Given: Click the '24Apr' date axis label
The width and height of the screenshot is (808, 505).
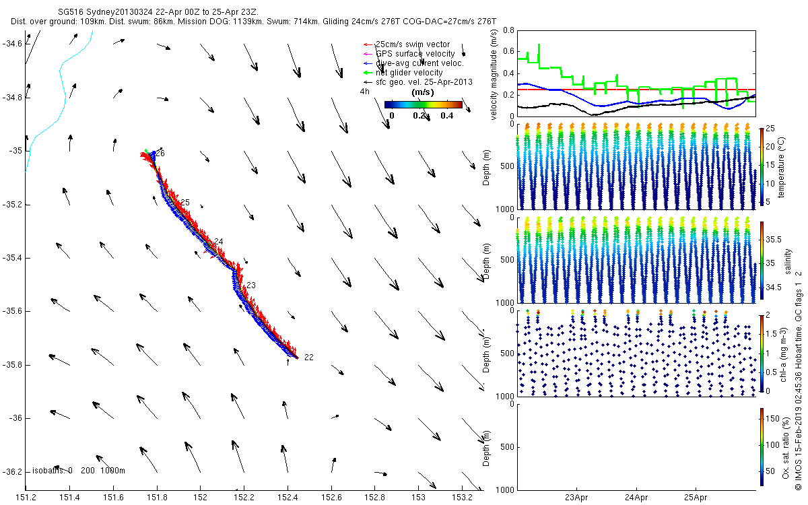Looking at the screenshot, I should pos(636,498).
